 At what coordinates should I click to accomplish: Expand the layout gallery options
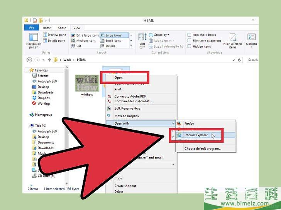pyautogui.click(x=131, y=46)
